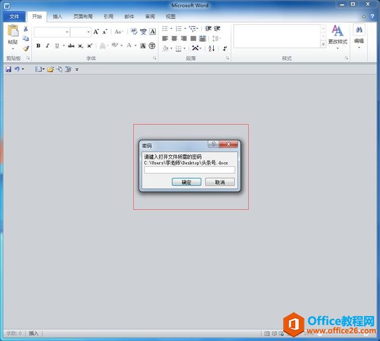Click the Open folder icon in quick toolbar

[50, 70]
